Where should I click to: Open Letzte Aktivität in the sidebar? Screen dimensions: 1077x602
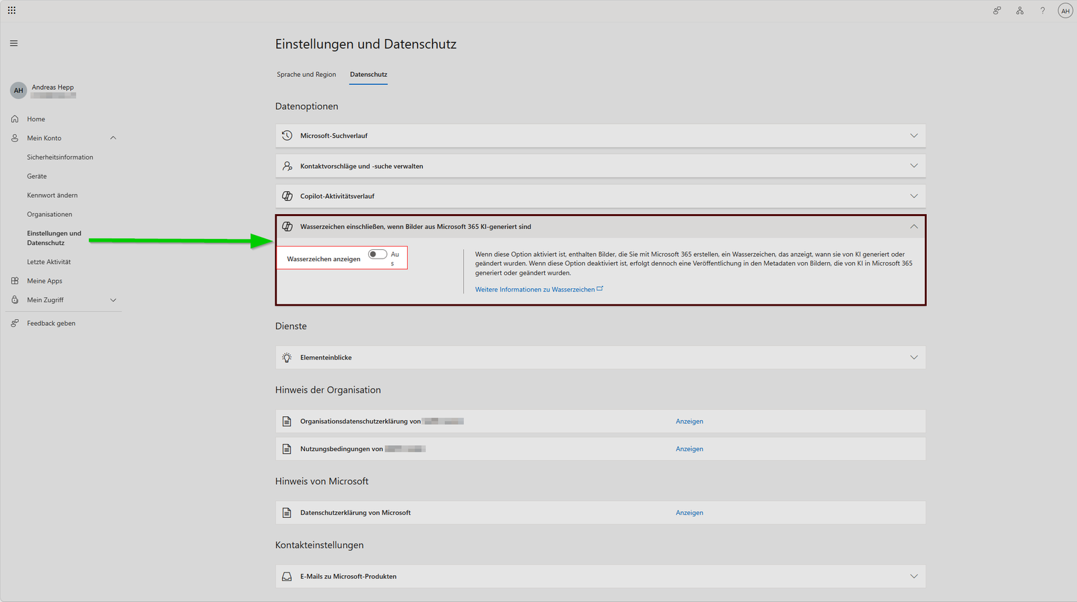click(49, 262)
